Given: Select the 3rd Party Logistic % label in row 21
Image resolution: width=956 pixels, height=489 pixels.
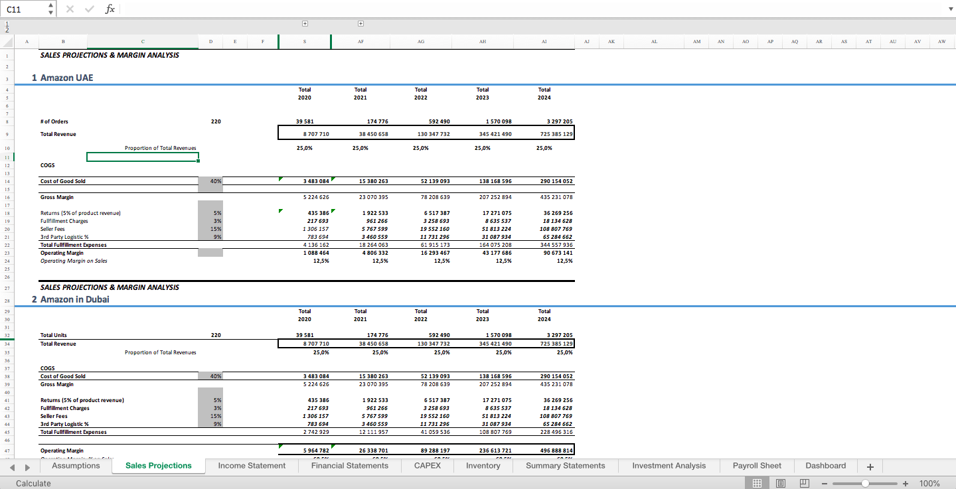Looking at the screenshot, I should click(64, 237).
